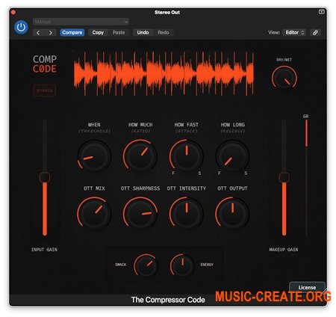
Task: Click the Undo button
Action: 143,33
